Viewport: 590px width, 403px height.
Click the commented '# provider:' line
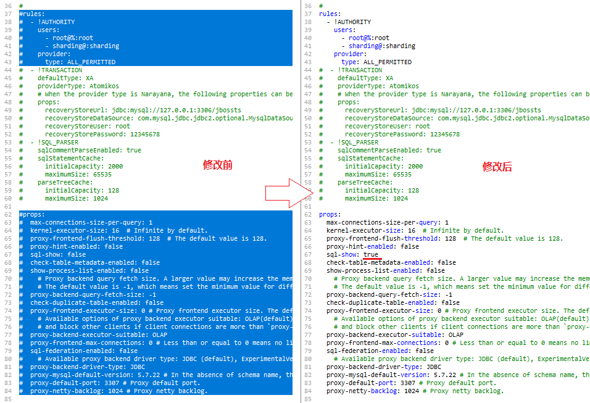tap(45, 54)
